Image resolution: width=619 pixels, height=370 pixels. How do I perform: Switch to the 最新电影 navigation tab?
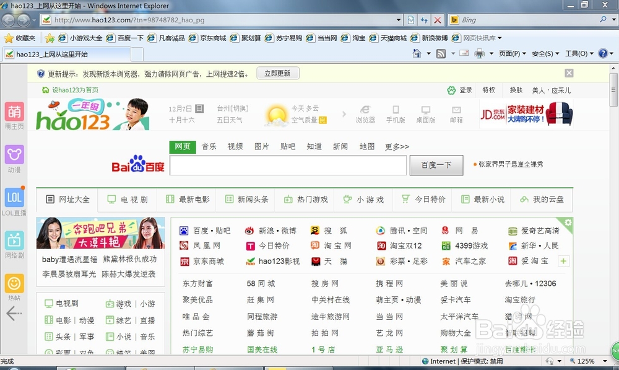[188, 200]
